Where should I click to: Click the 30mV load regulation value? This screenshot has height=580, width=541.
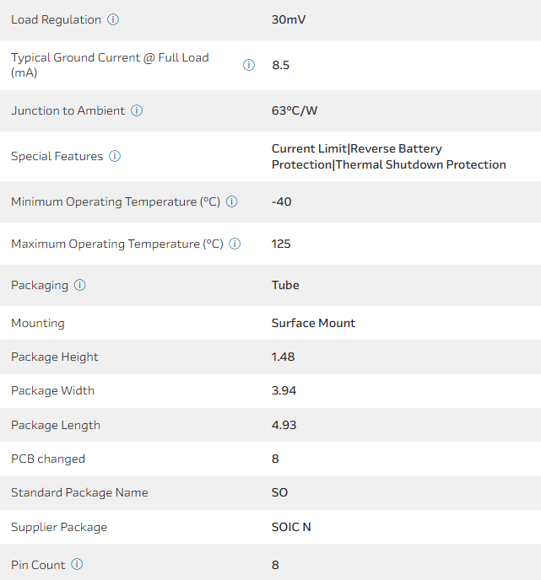point(289,19)
